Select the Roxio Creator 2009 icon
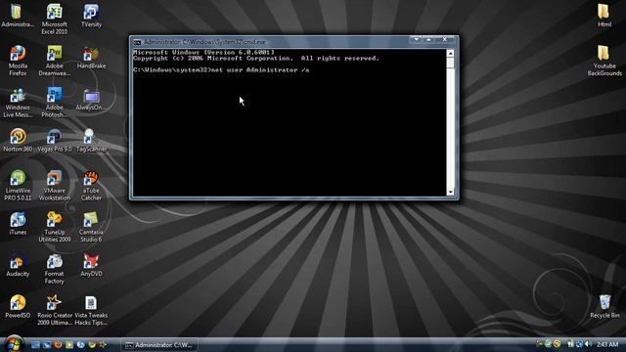Image resolution: width=626 pixels, height=352 pixels. coord(55,311)
